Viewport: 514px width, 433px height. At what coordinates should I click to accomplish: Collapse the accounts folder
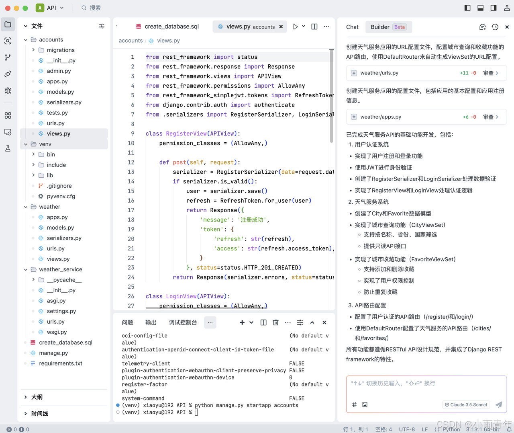(x=26, y=40)
